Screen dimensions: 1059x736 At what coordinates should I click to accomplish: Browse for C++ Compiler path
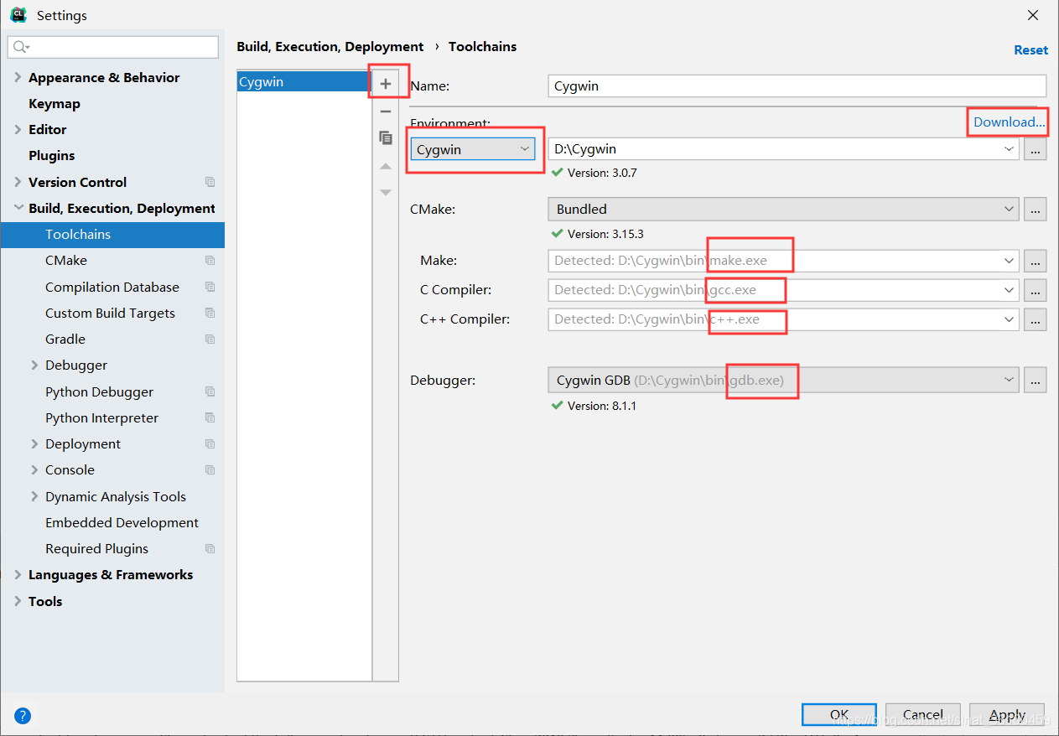(x=1035, y=319)
